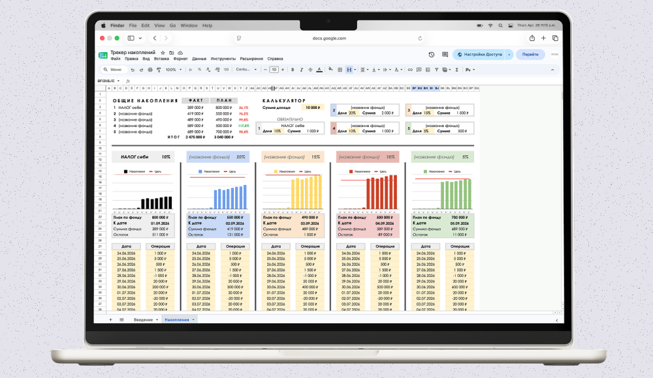
Task: Open the Накопления sheet tab menu arrow
Action: (x=193, y=320)
